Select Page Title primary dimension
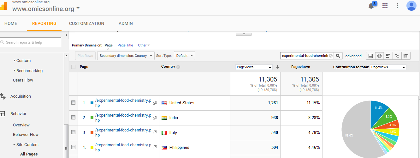 (125, 45)
